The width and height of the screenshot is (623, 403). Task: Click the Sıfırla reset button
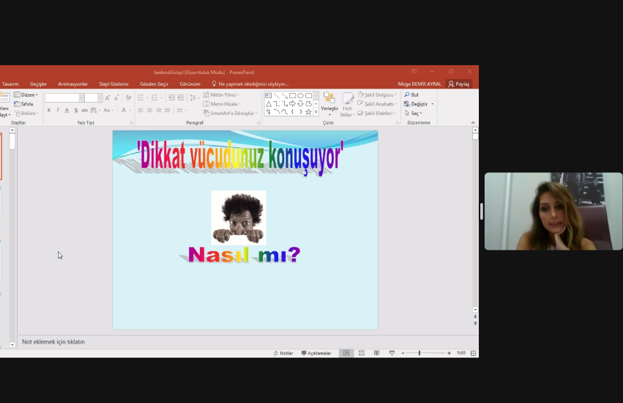pos(23,104)
